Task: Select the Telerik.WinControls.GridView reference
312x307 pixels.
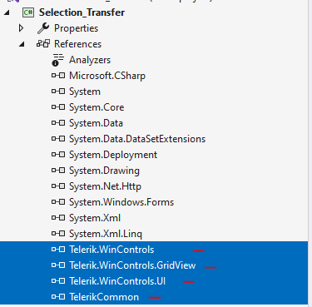Action: point(132,265)
